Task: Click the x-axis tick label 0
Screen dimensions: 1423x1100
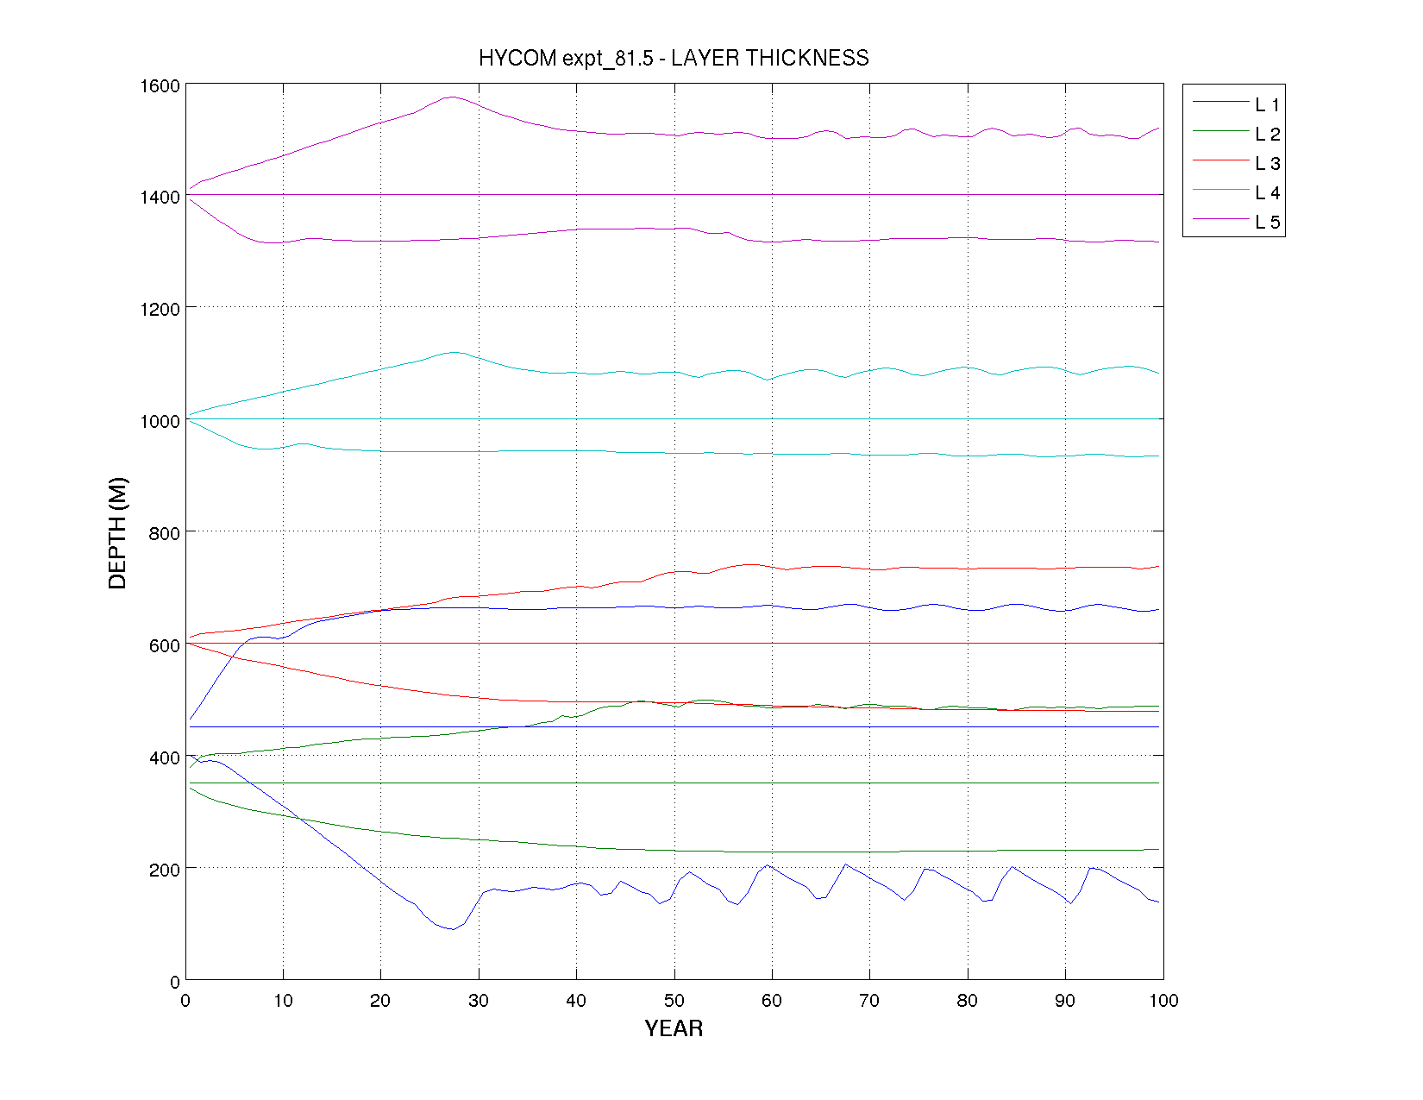Action: 185,1001
